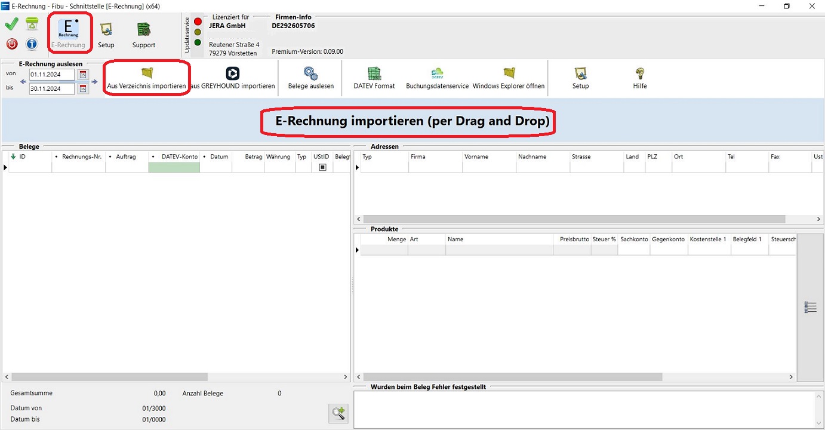825x430 pixels.
Task: Open the calendar picker for 'bis' date
Action: (x=83, y=89)
